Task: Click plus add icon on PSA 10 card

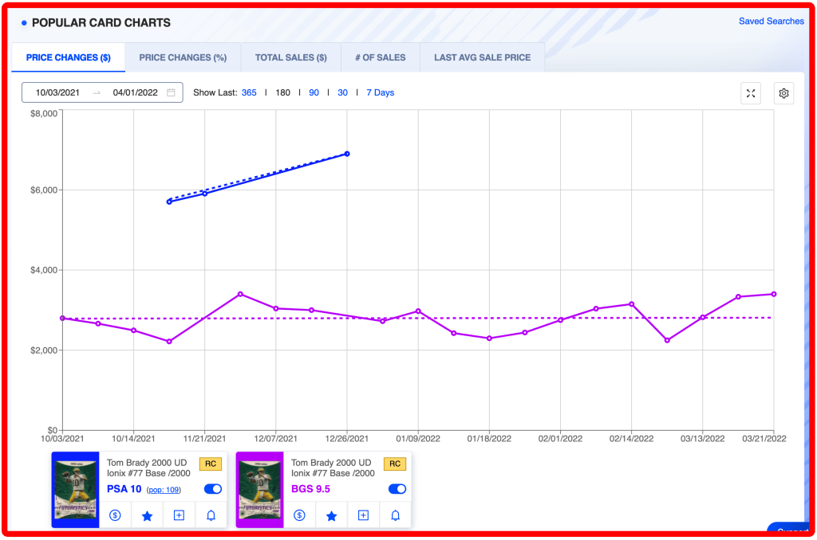Action: point(179,515)
